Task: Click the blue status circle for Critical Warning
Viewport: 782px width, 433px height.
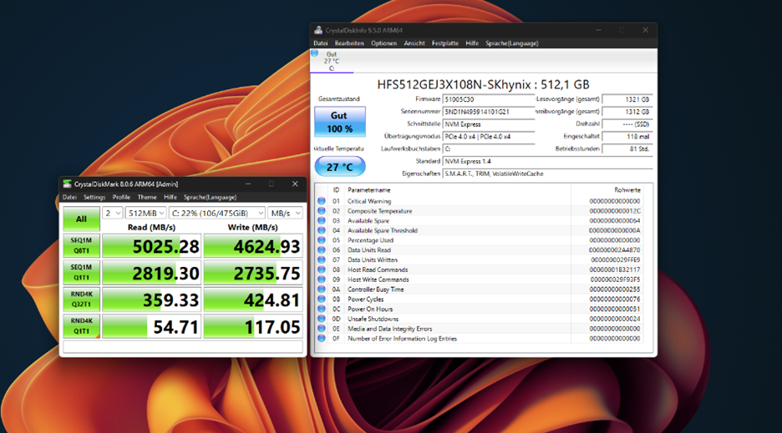Action: tap(322, 201)
